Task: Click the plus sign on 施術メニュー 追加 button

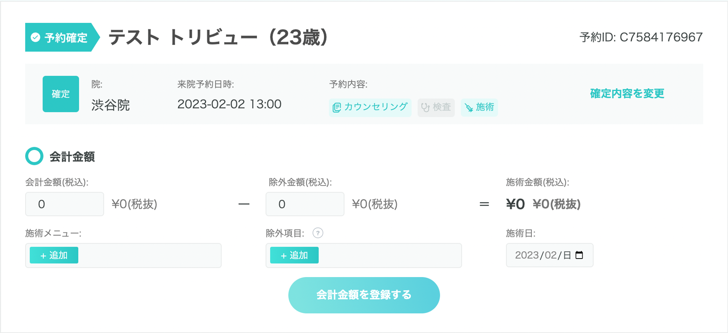Action: coord(43,256)
